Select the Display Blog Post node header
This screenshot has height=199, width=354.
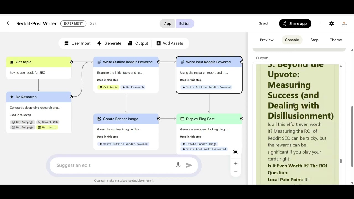click(x=209, y=119)
